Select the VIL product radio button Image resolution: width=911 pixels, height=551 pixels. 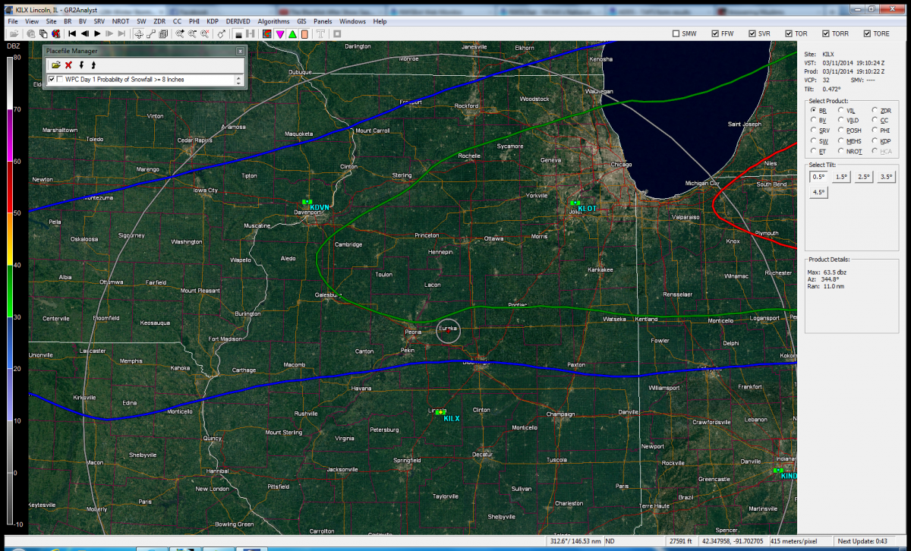click(841, 110)
